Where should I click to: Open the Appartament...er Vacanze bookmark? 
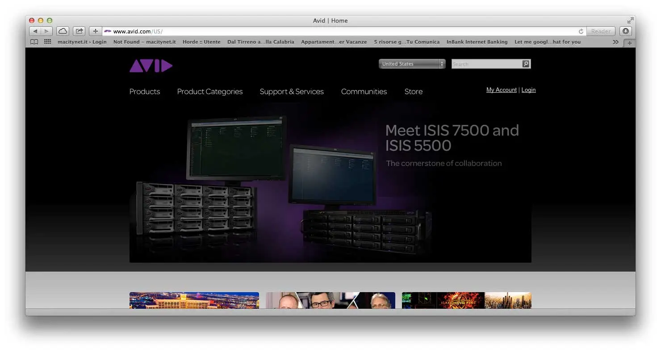334,42
